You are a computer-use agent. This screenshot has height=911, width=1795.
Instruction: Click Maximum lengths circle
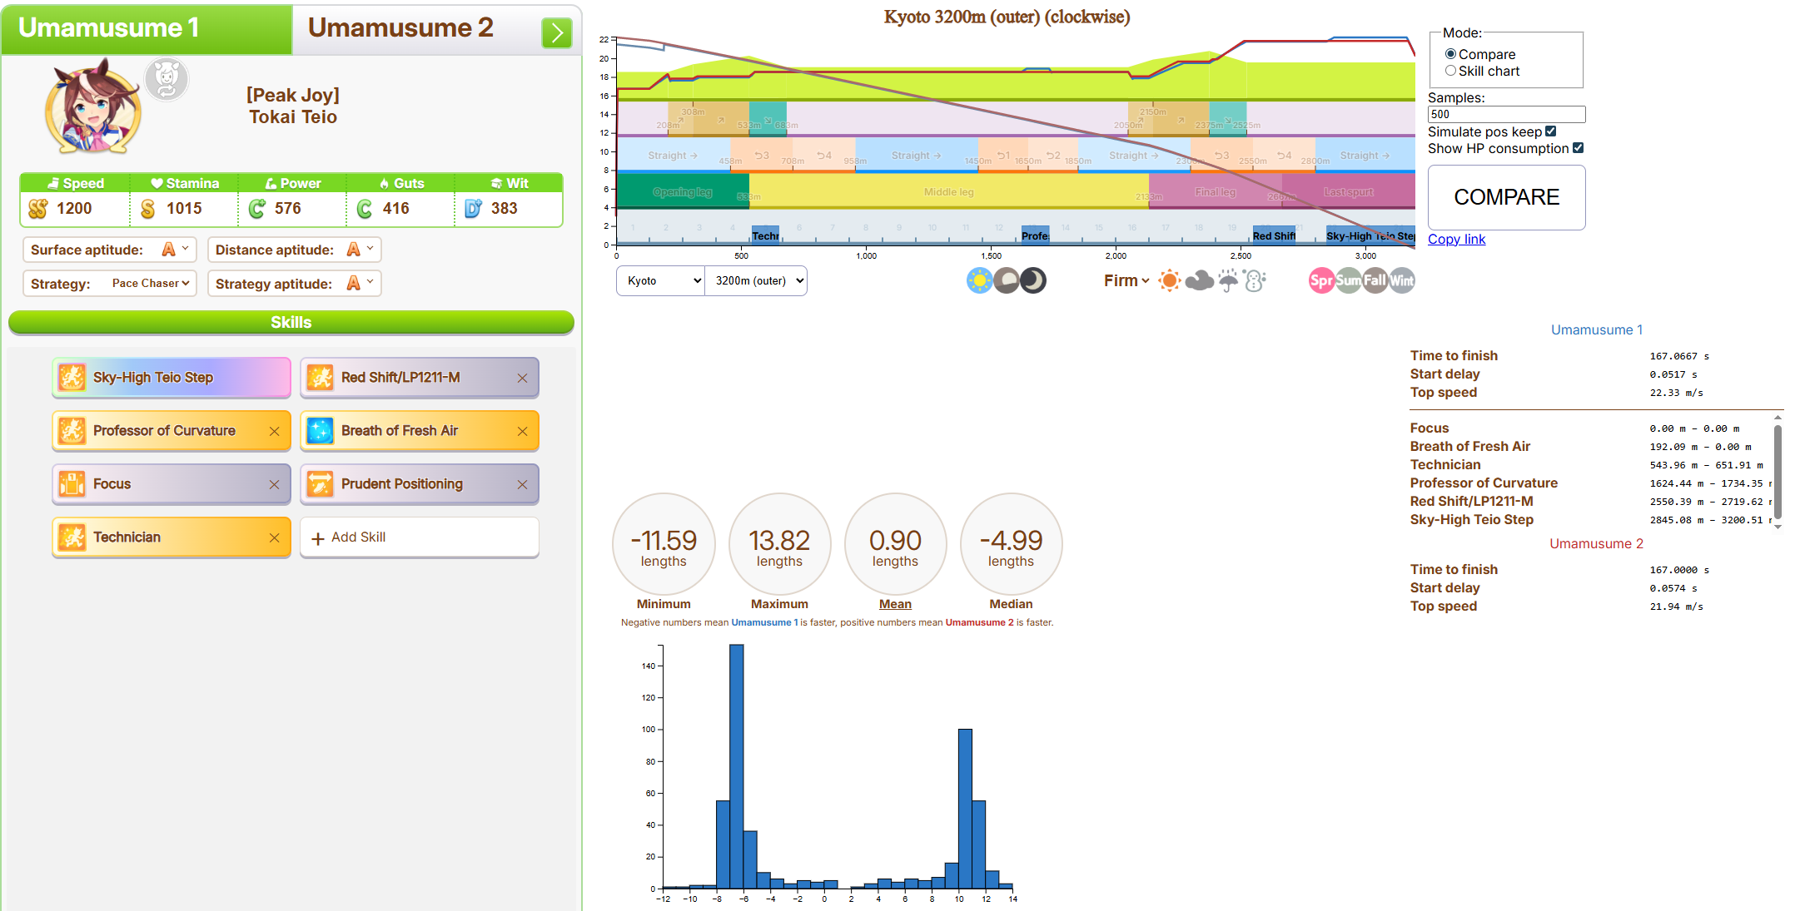[779, 544]
